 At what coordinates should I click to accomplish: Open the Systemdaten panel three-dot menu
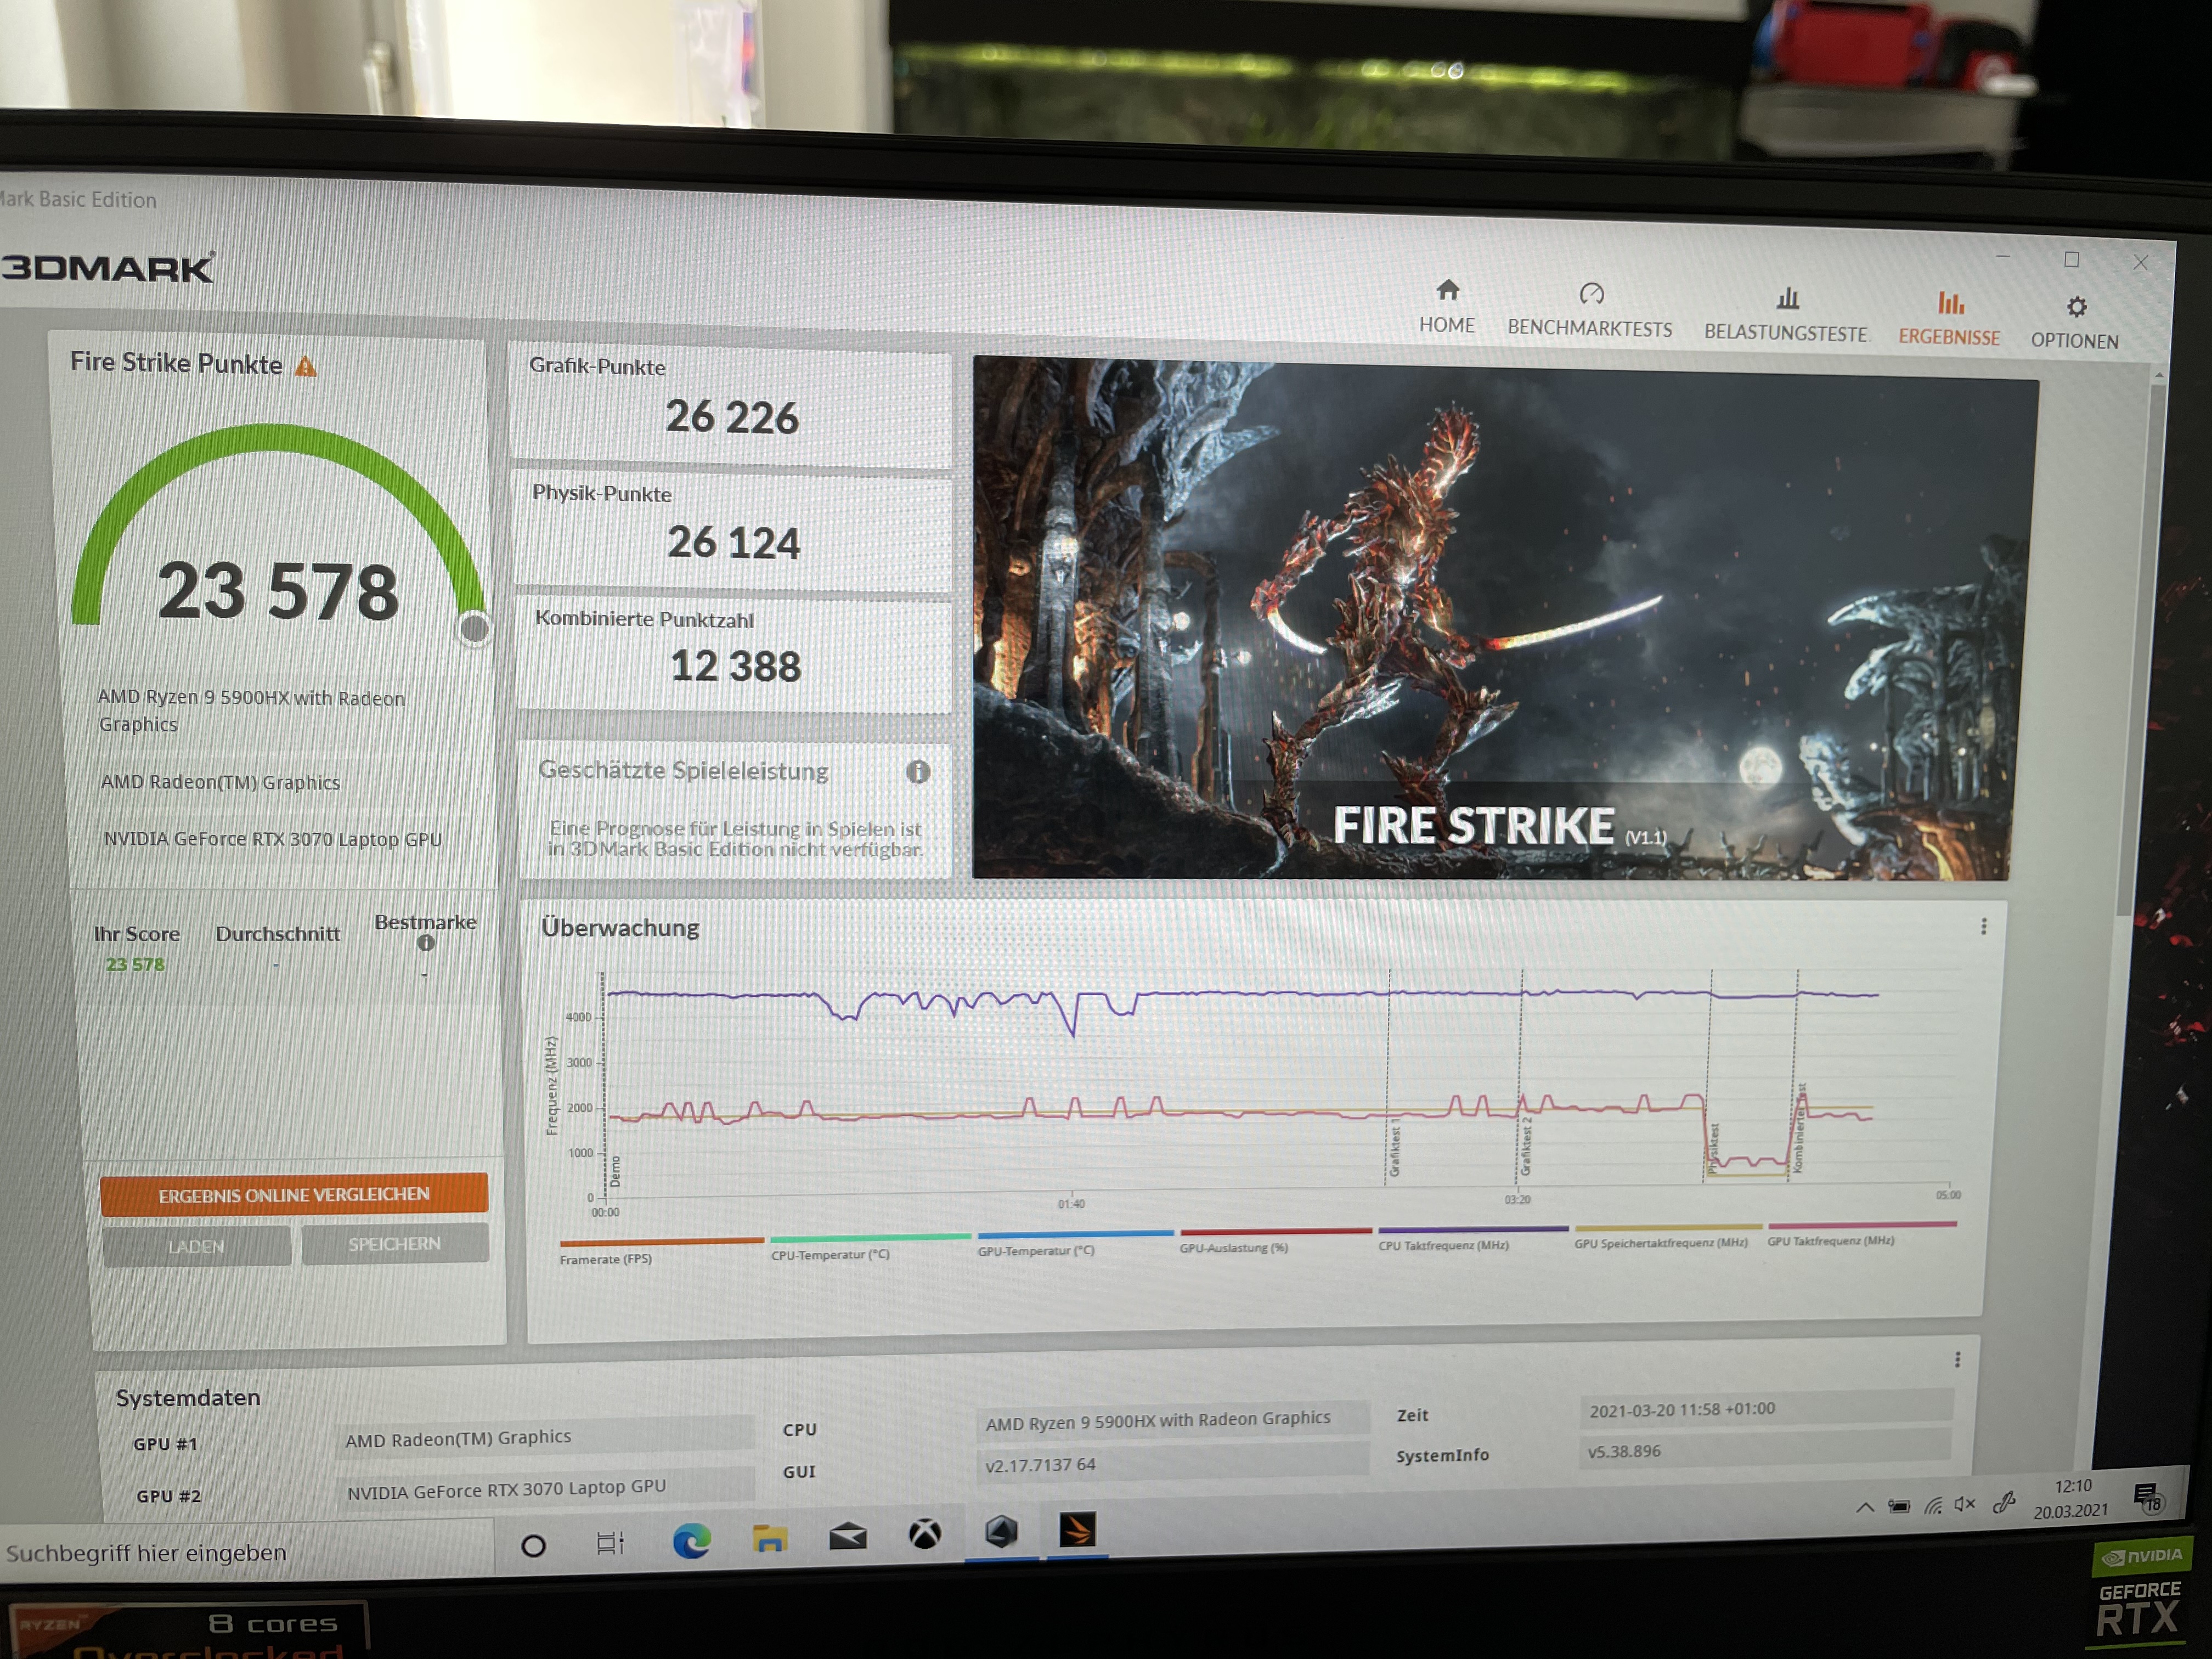(x=1958, y=1360)
